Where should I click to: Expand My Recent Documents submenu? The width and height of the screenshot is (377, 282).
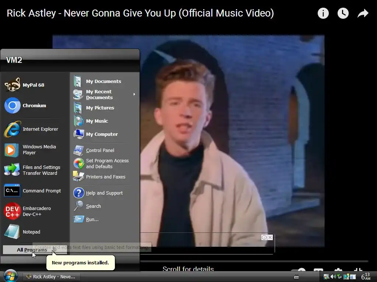pyautogui.click(x=105, y=94)
